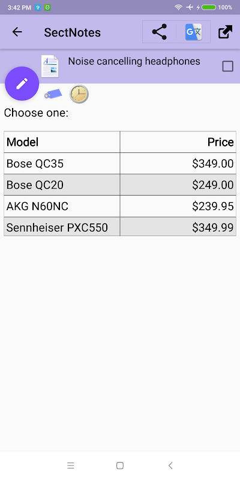Launch Google Translate icon
Viewport: 240px width, 480px height.
[193, 32]
